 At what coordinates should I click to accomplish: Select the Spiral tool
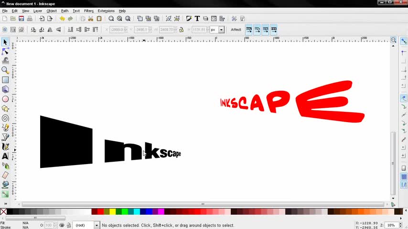pyautogui.click(x=5, y=118)
